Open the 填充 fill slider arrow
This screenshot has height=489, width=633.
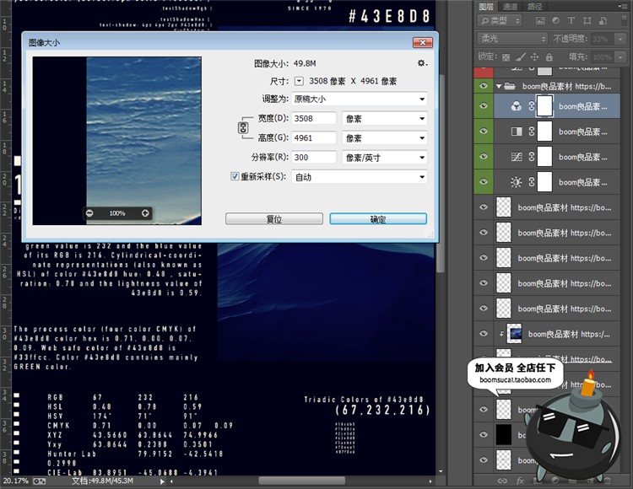tap(620, 56)
